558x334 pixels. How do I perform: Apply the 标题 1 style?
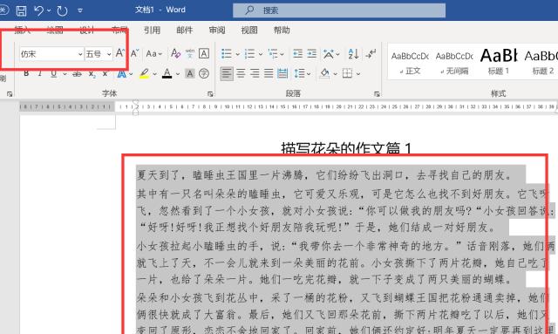coord(498,62)
